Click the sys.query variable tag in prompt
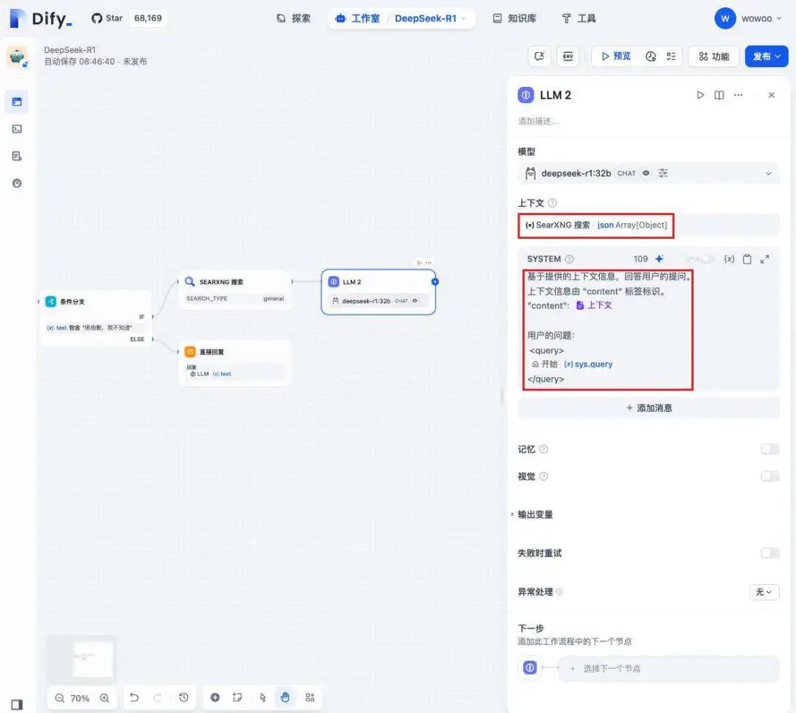Image resolution: width=796 pixels, height=713 pixels. click(588, 364)
